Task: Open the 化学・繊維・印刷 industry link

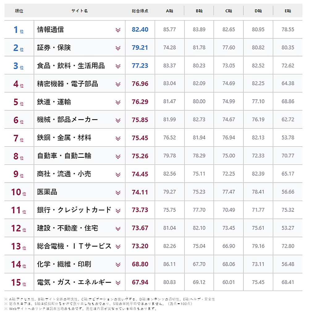Action: pyautogui.click(x=64, y=264)
